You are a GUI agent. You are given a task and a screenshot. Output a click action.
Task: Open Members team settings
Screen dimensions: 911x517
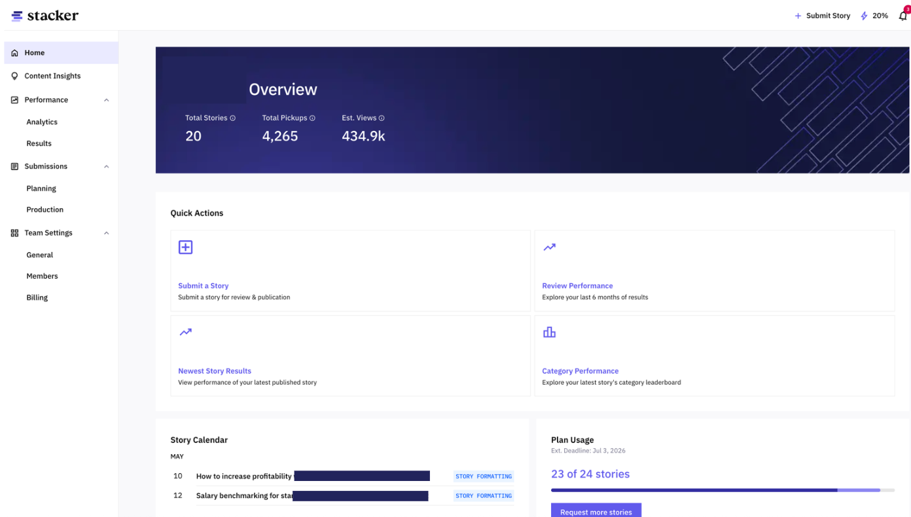(x=42, y=276)
